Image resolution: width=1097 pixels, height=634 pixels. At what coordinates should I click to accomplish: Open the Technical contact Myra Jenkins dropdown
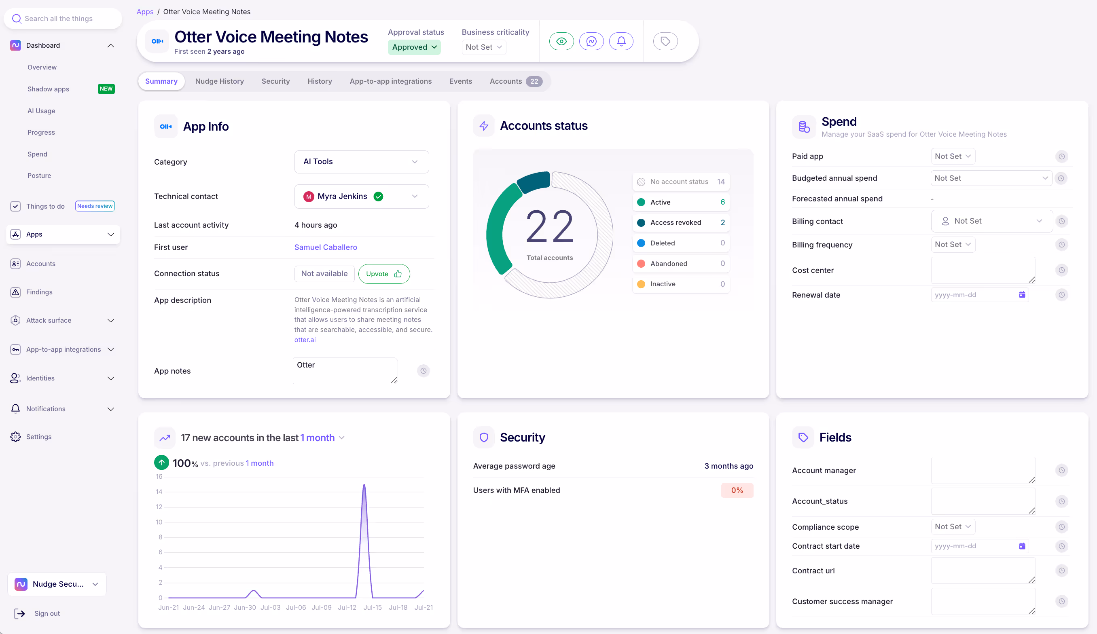(x=361, y=197)
